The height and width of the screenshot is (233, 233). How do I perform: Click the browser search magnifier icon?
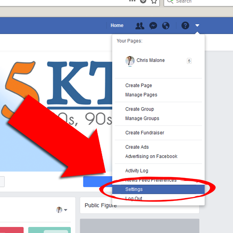(x=170, y=1)
